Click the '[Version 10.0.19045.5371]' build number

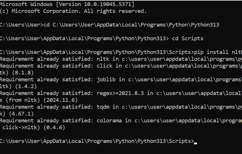pyautogui.click(x=96, y=4)
